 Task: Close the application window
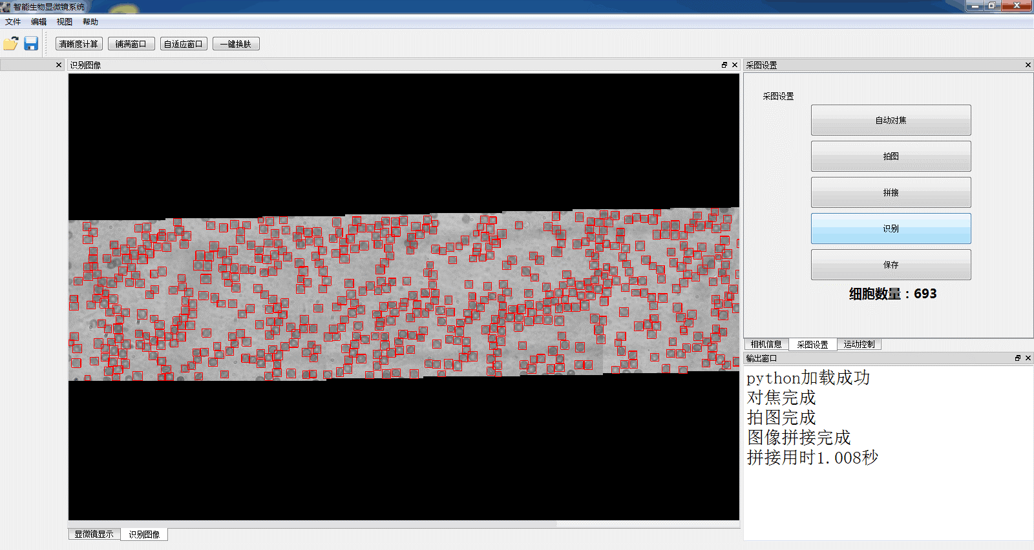(x=1017, y=6)
